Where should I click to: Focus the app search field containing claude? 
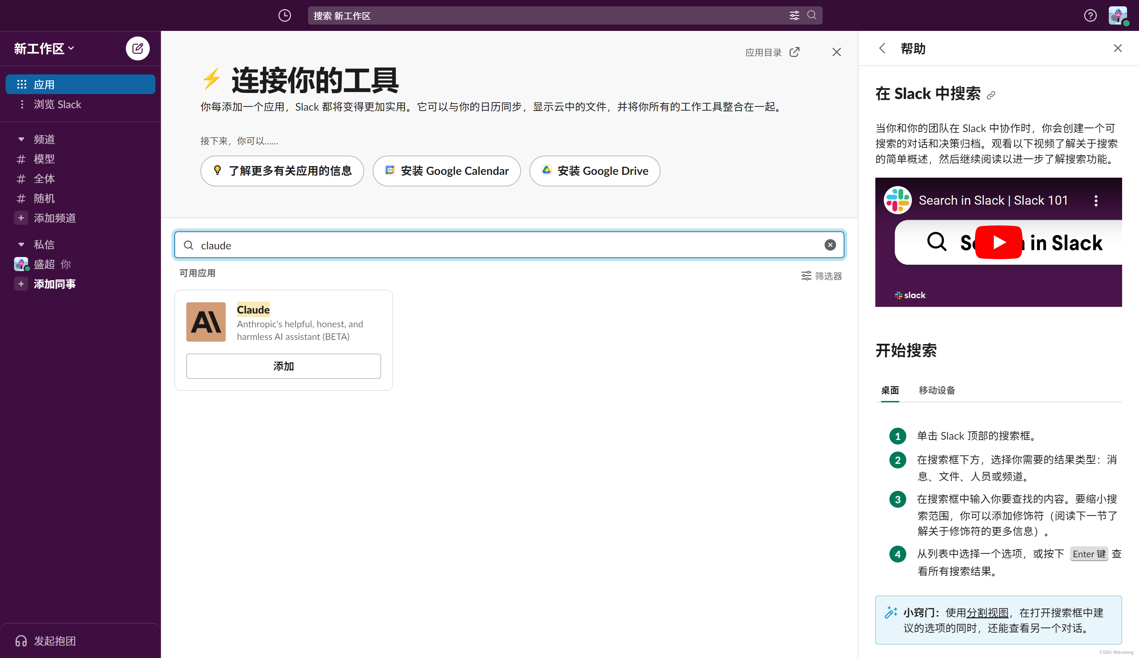tap(509, 245)
